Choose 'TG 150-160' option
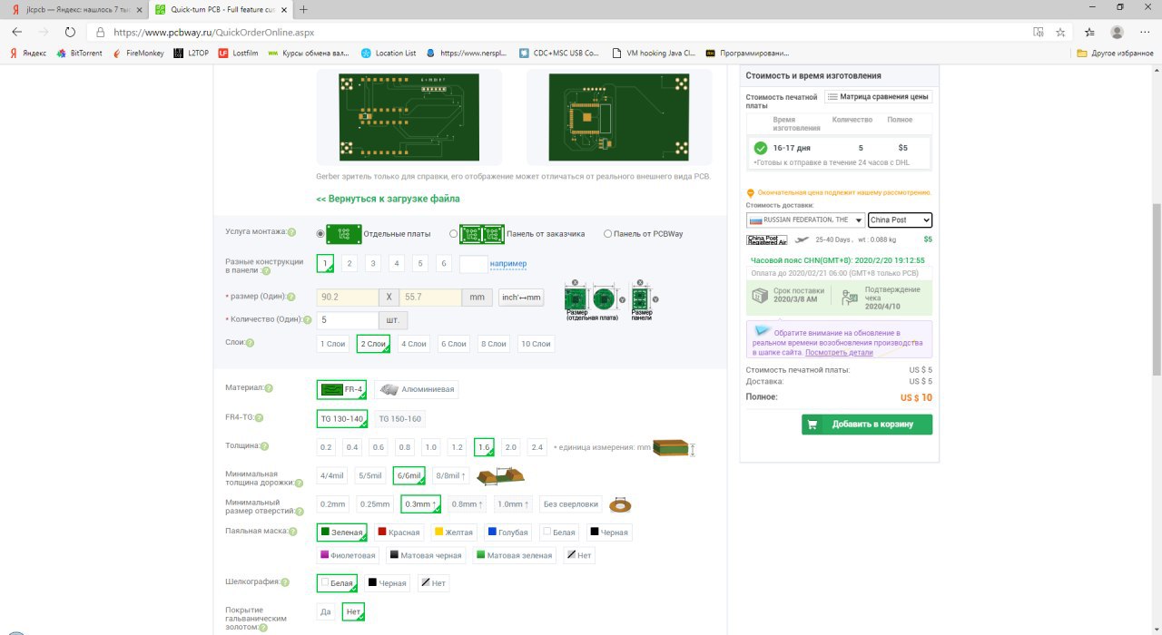 click(x=399, y=419)
